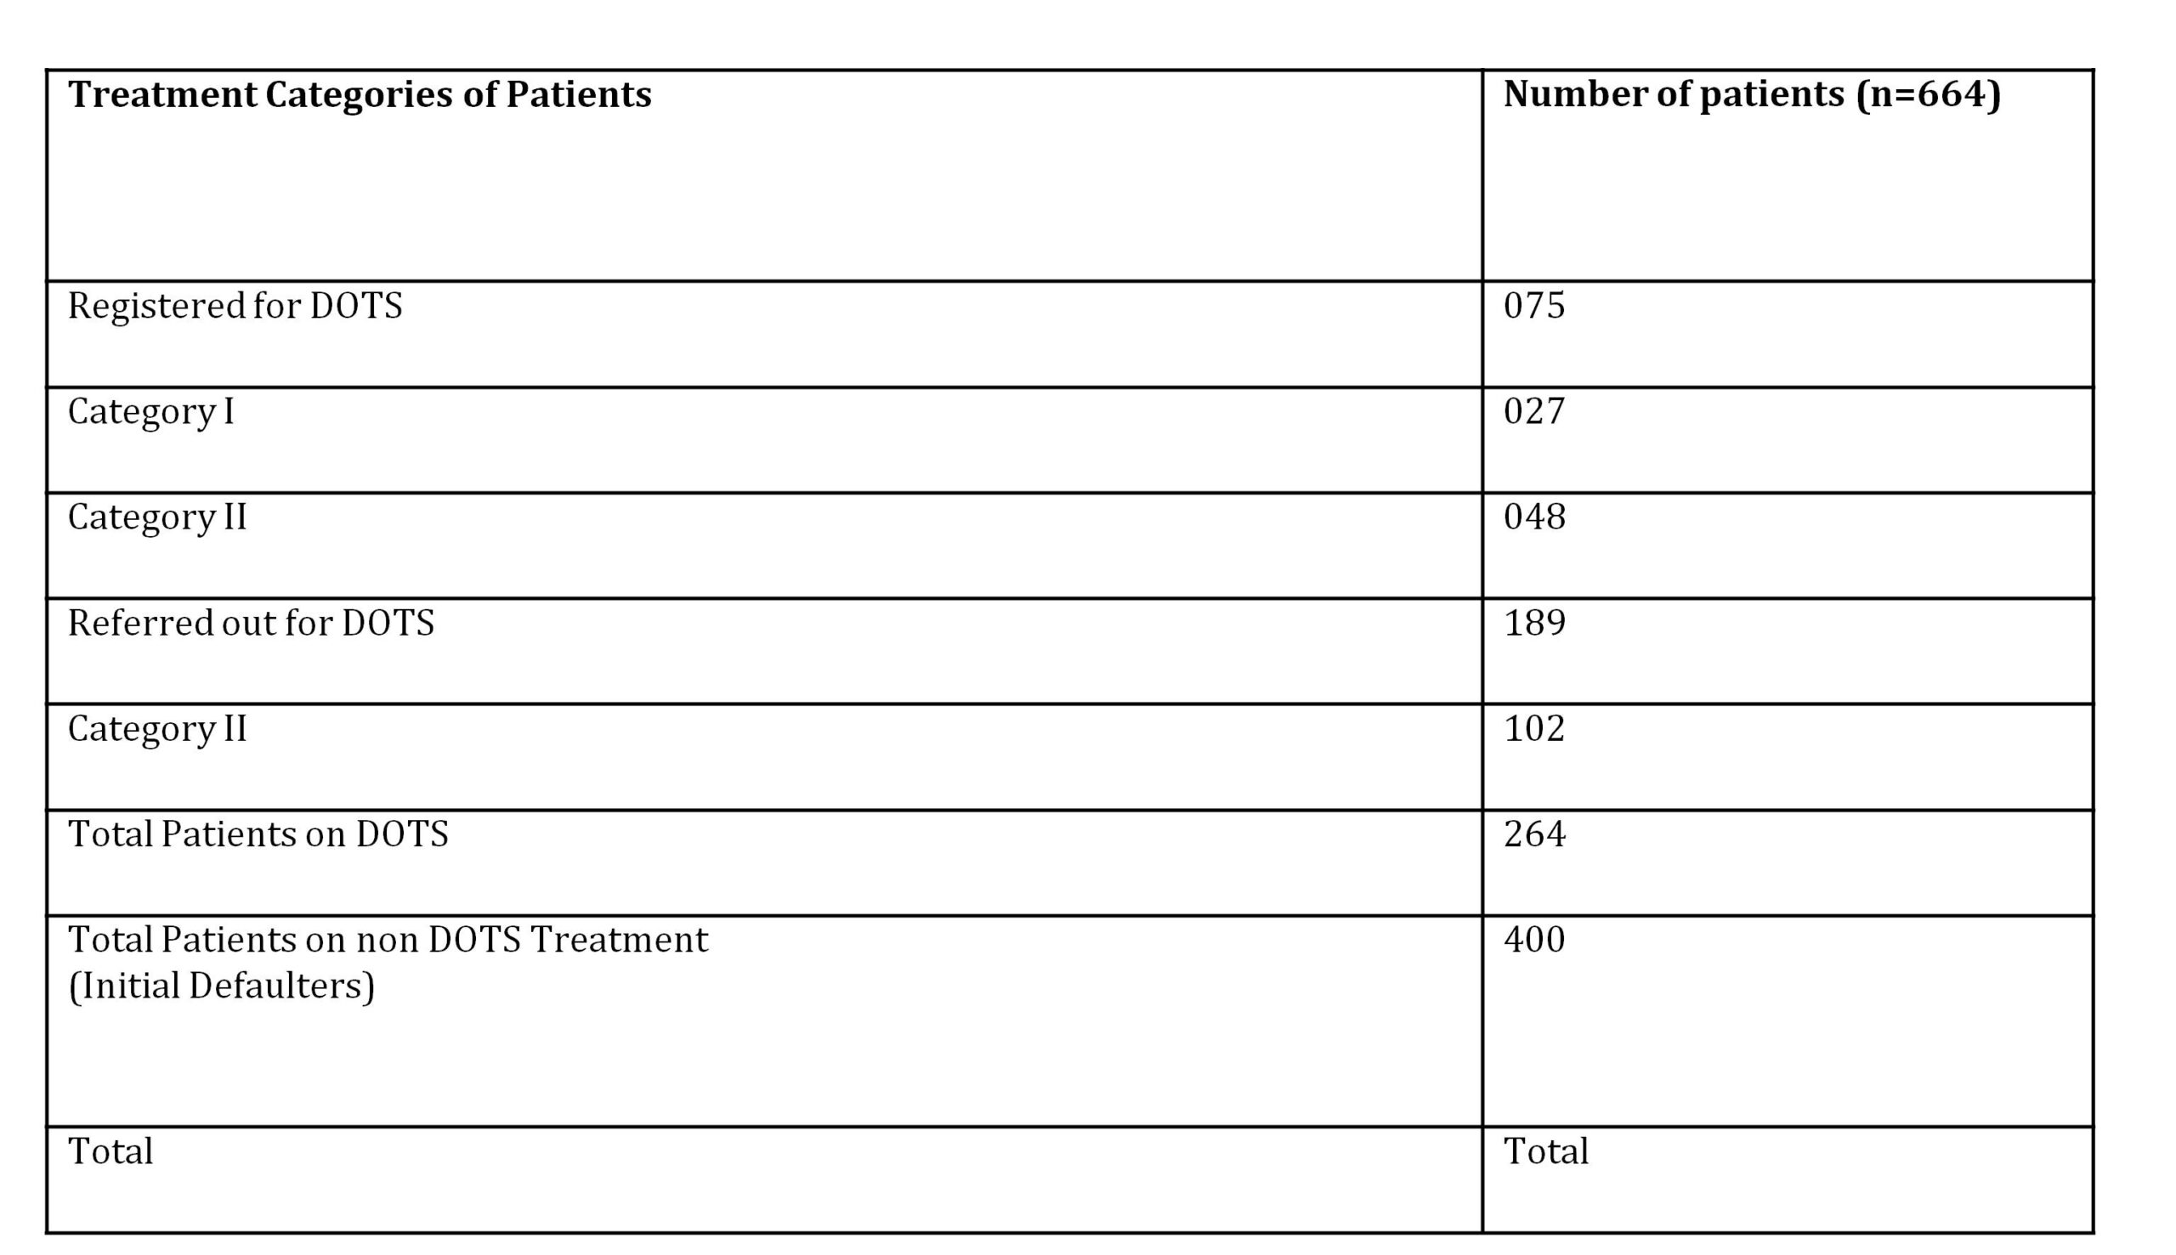Click the value 027
This screenshot has width=2176, height=1255.
[1533, 411]
